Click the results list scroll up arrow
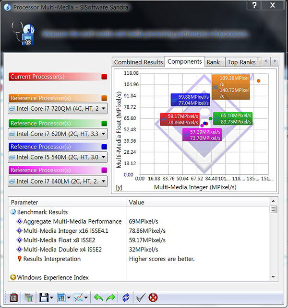 pos(273,201)
